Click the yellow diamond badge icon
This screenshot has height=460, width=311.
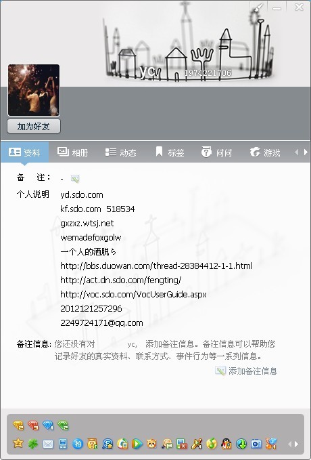coord(18,425)
